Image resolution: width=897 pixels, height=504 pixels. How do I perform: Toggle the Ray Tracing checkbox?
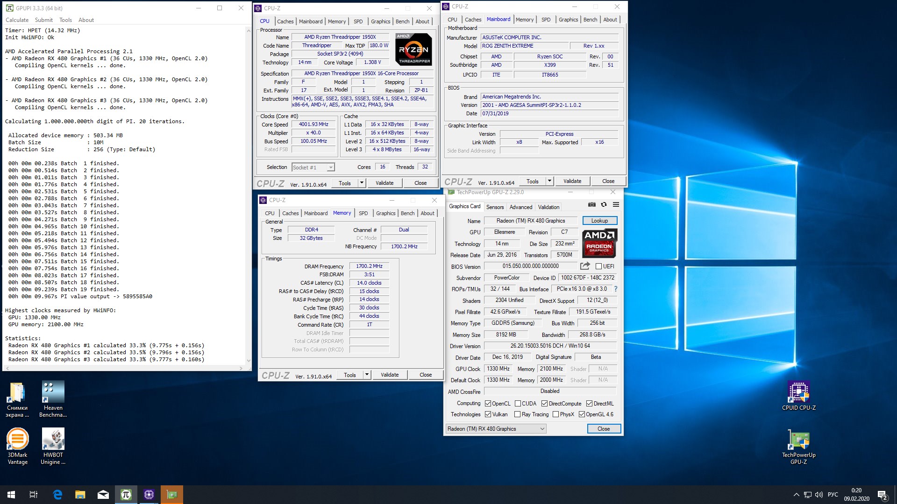pyautogui.click(x=517, y=414)
